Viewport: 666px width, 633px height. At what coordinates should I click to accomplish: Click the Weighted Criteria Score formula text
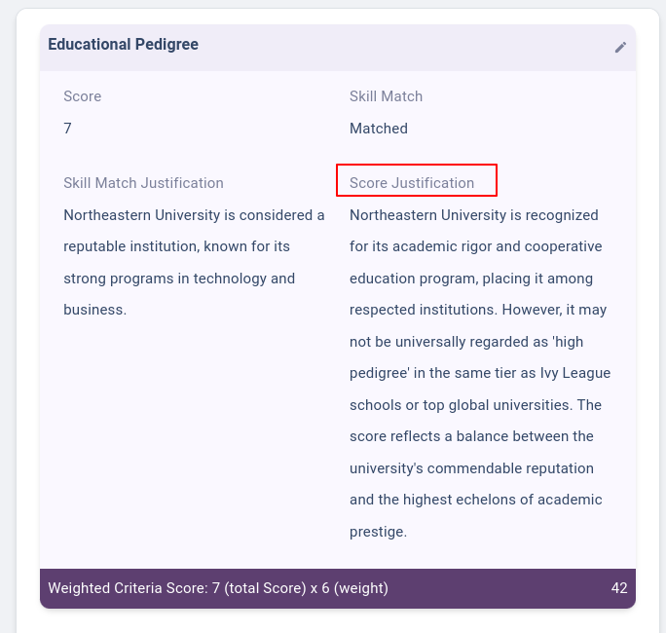click(x=218, y=588)
